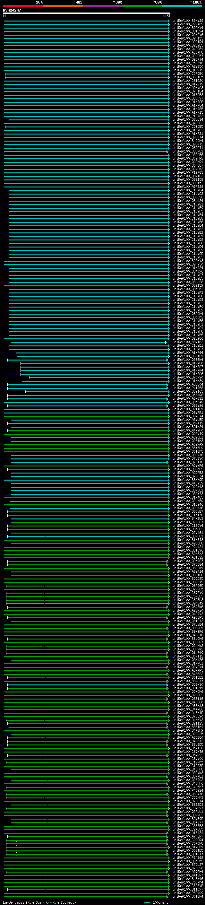Screen dimensions: 205x905
Task: Select the UniRef100_Q8GVE7 label
Action: pyautogui.click(x=188, y=511)
